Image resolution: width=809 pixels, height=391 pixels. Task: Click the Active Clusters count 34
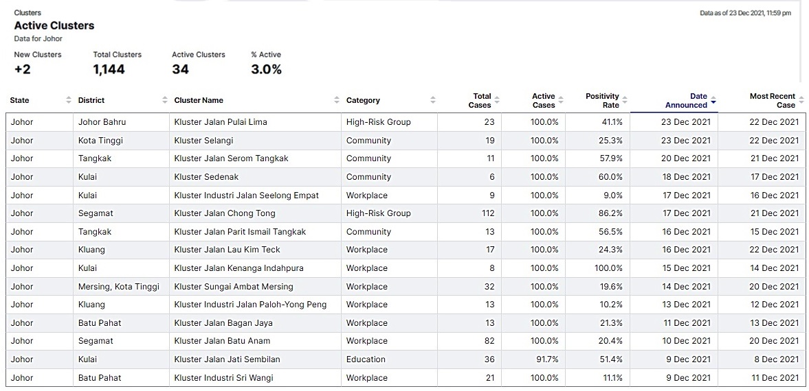[180, 69]
